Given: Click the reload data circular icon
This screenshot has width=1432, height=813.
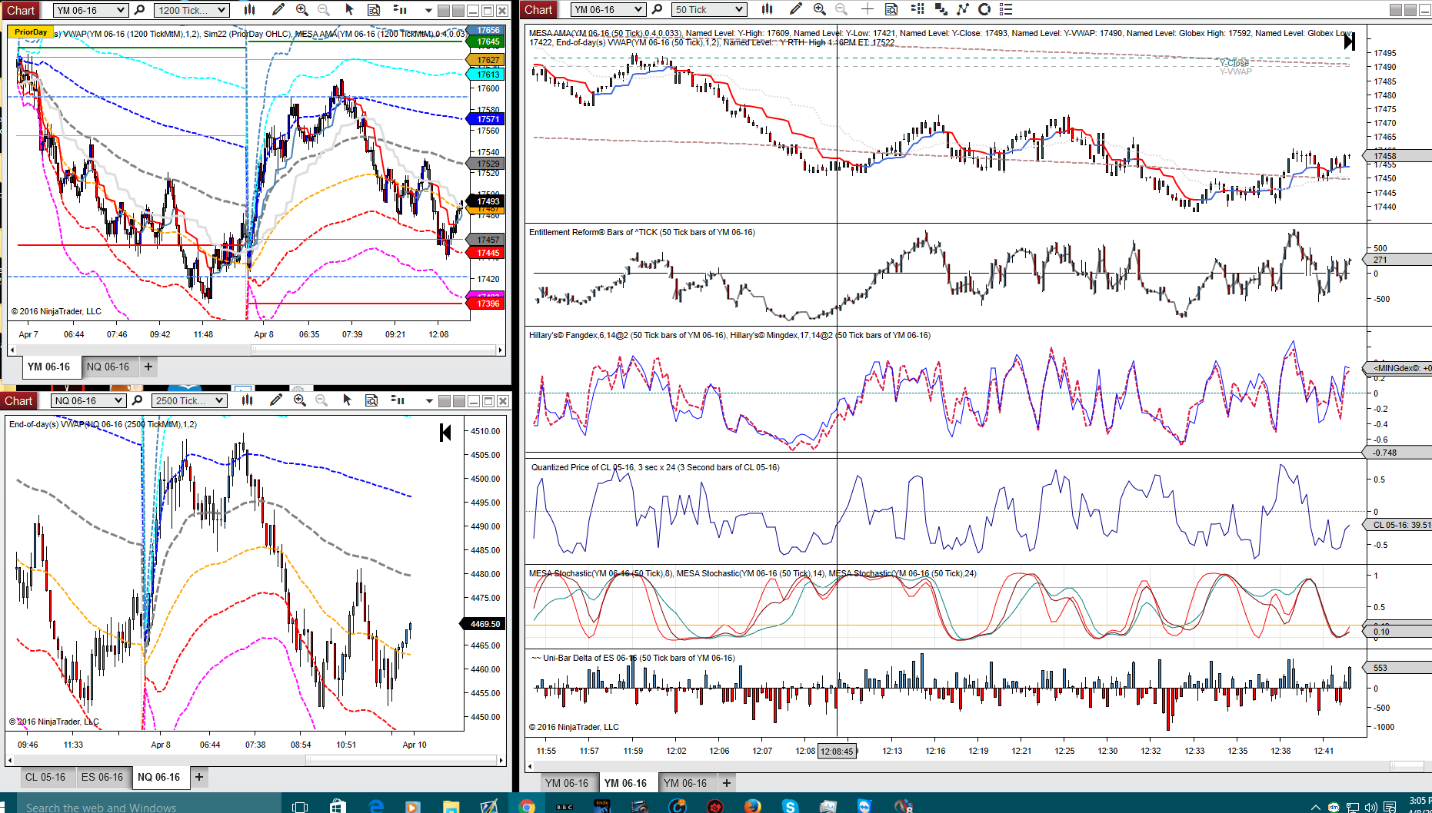Looking at the screenshot, I should 984,9.
